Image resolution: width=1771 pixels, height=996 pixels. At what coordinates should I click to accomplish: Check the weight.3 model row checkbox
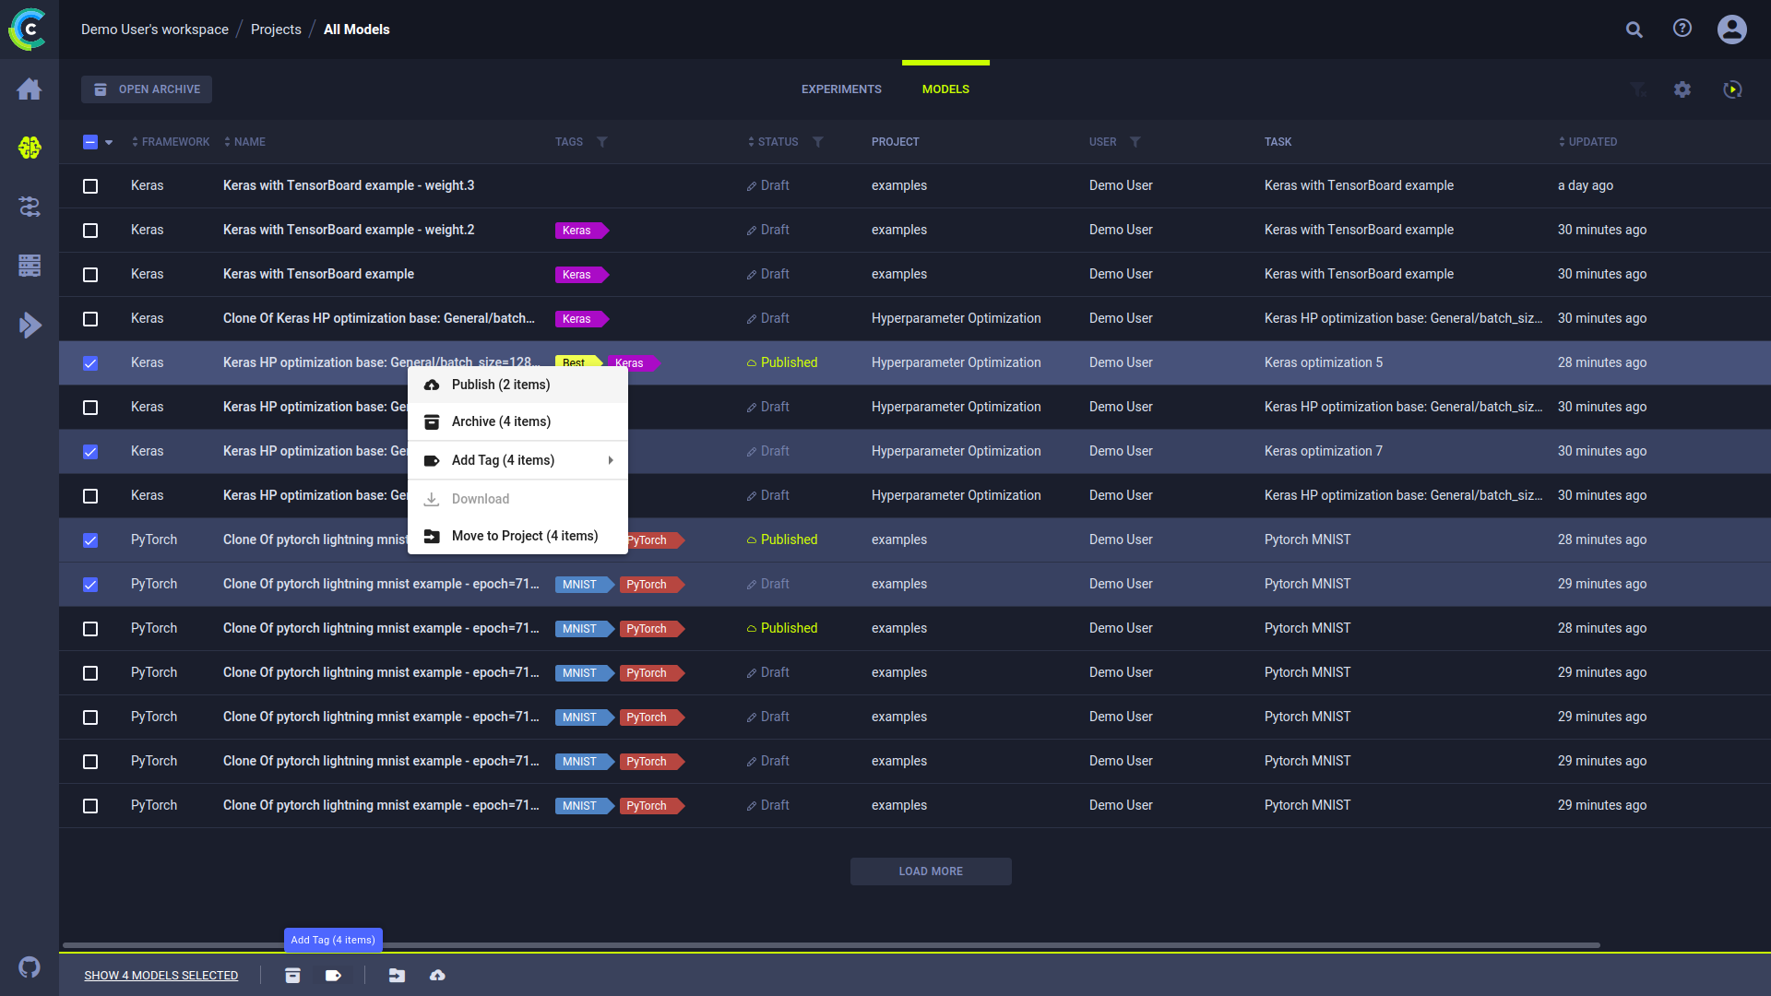coord(90,186)
